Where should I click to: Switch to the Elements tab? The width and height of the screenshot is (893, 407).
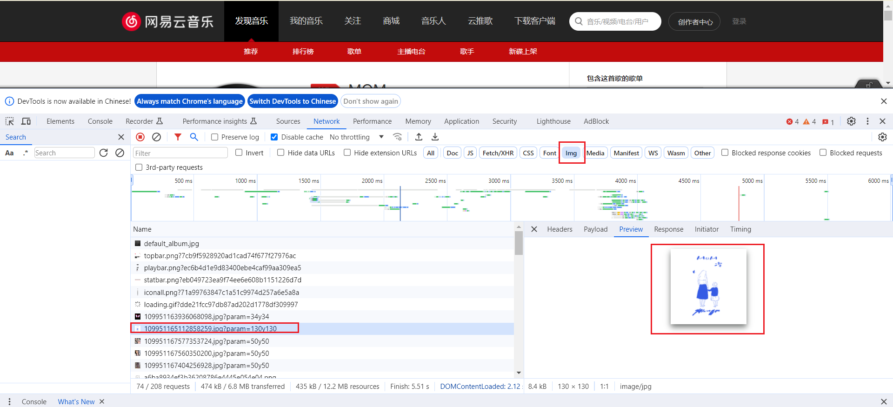60,121
